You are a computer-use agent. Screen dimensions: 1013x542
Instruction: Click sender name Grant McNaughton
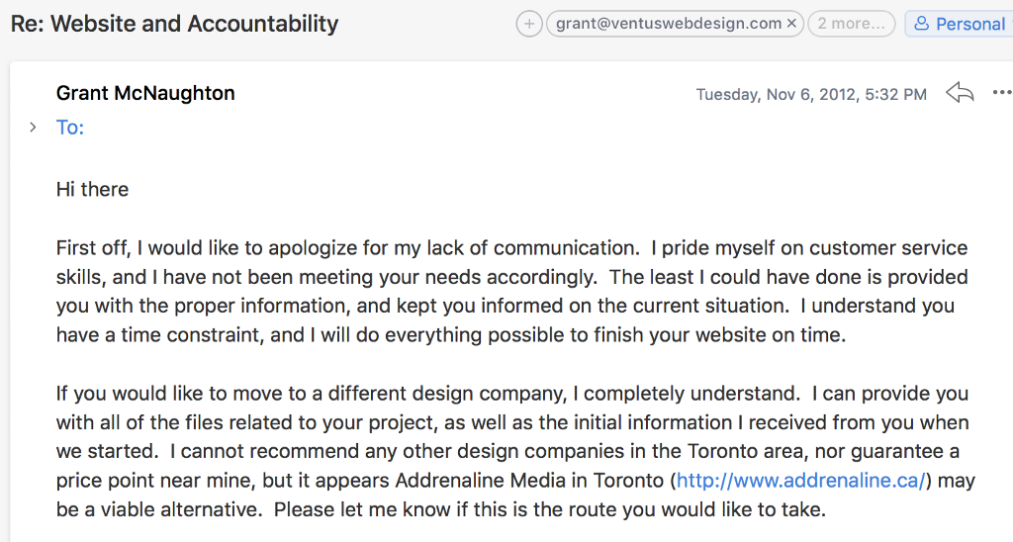tap(145, 93)
